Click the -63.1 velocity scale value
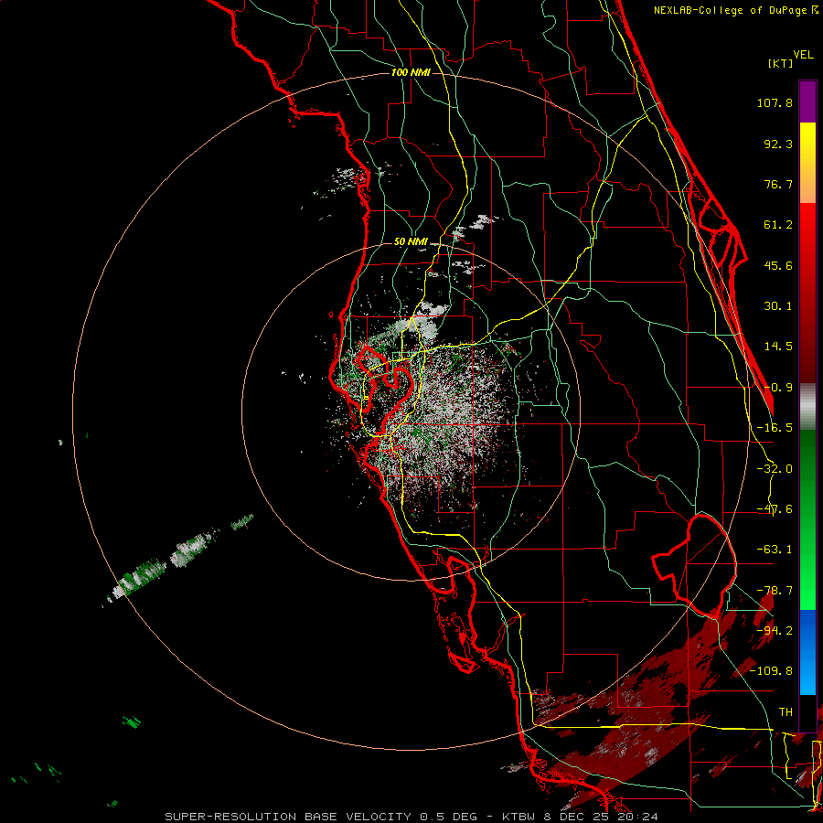Viewport: 823px width, 823px height. click(x=775, y=550)
